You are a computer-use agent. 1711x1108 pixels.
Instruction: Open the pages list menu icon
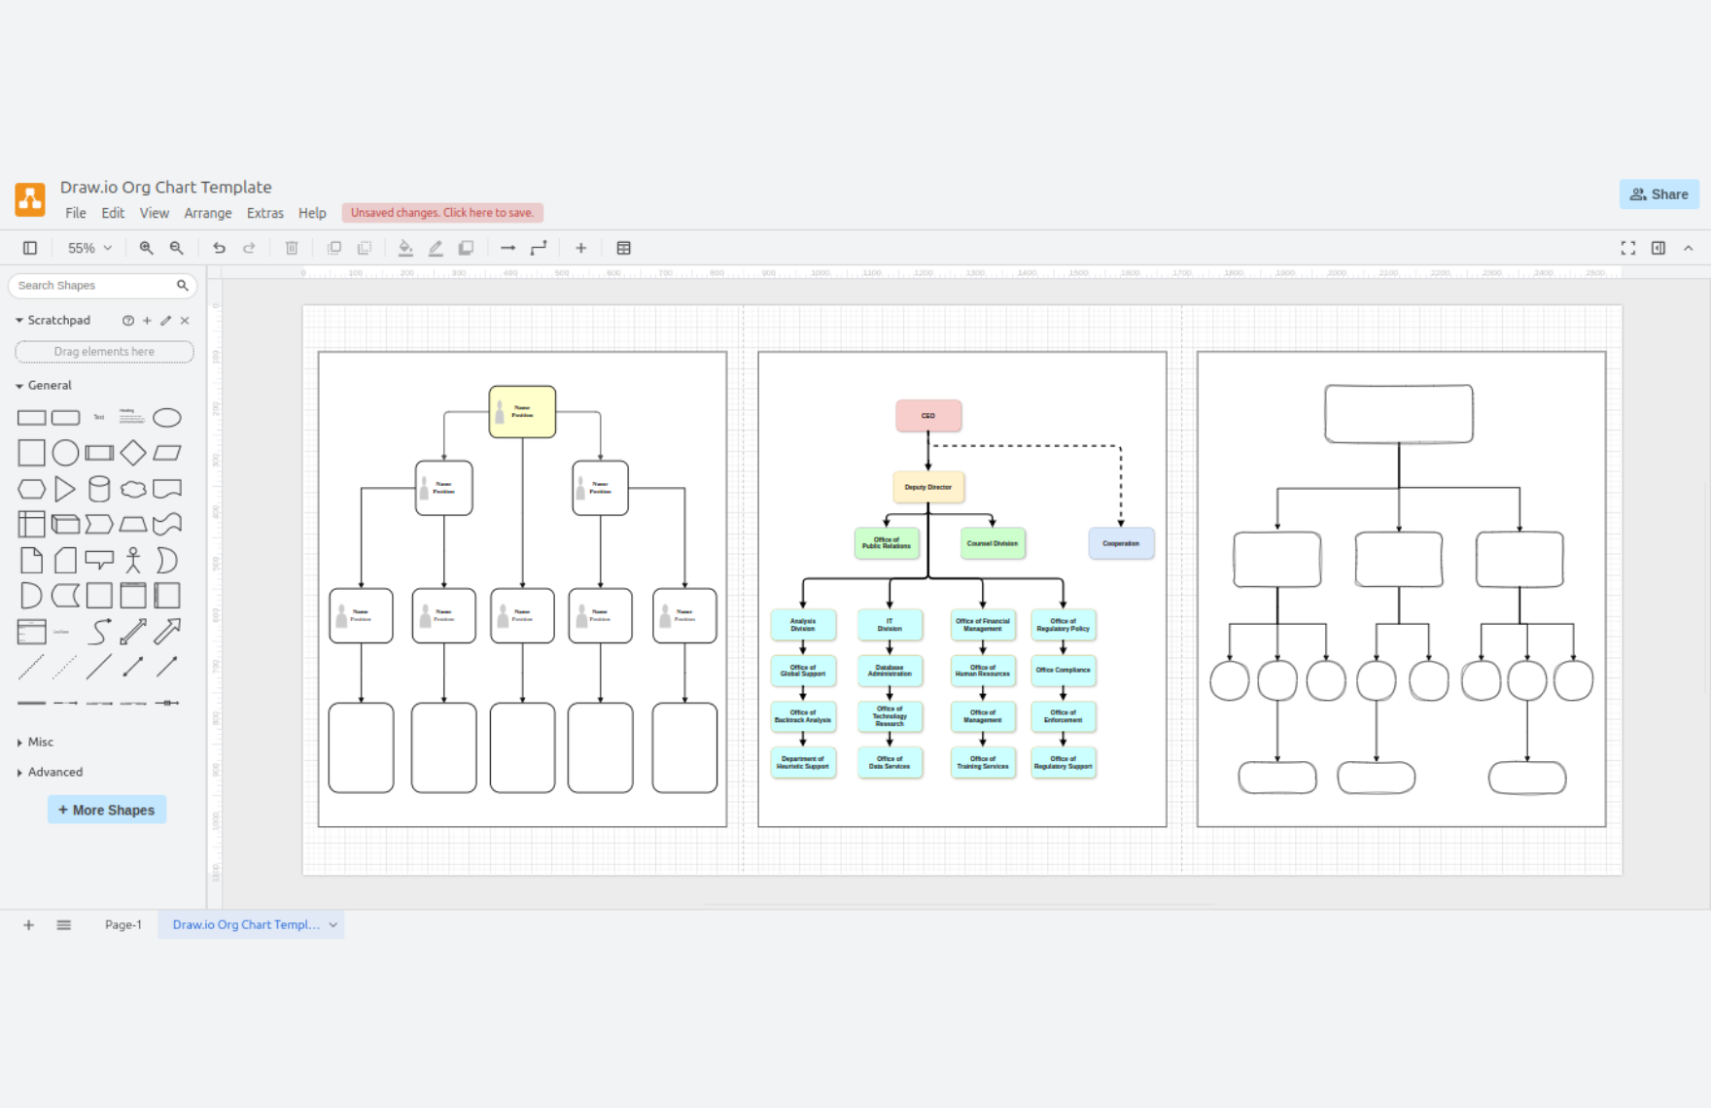pos(64,925)
